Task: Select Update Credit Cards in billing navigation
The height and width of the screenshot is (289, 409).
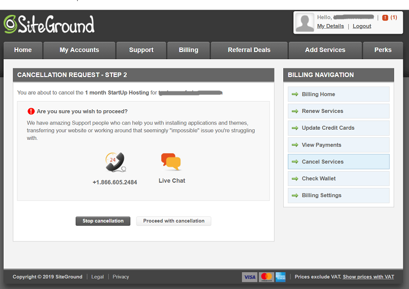Action: click(328, 128)
